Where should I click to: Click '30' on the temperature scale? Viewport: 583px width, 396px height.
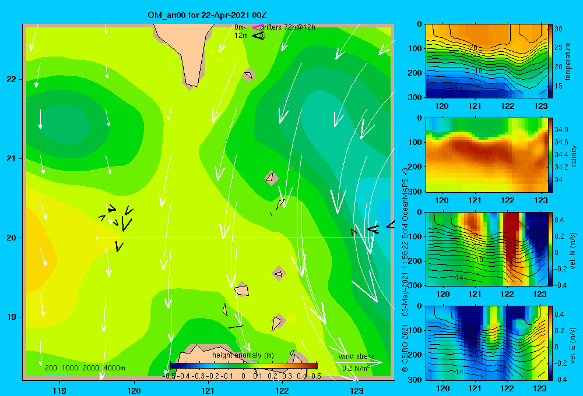click(x=558, y=29)
